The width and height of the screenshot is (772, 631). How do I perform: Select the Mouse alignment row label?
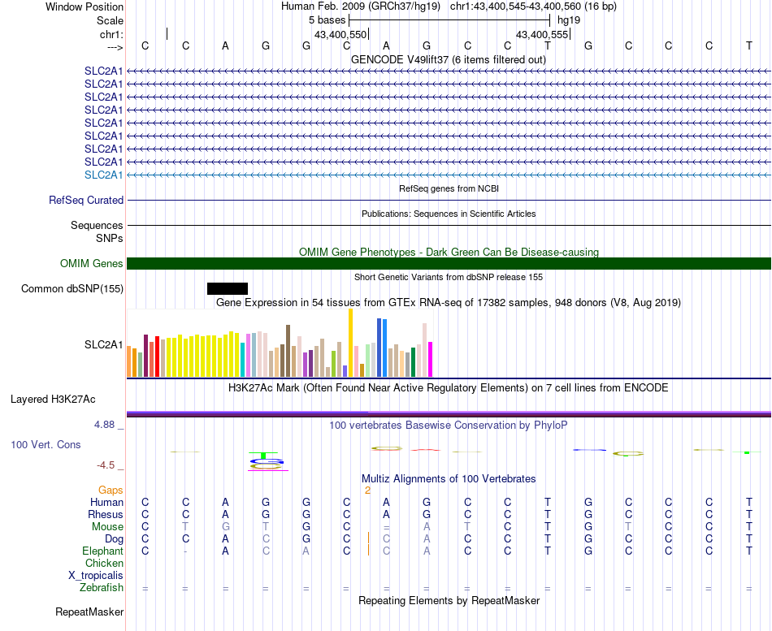point(108,527)
